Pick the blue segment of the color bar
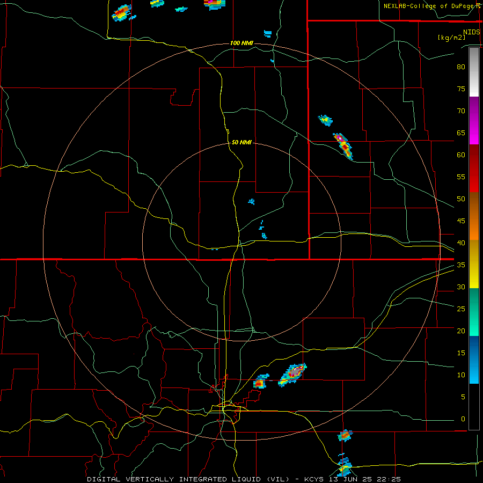 click(474, 360)
